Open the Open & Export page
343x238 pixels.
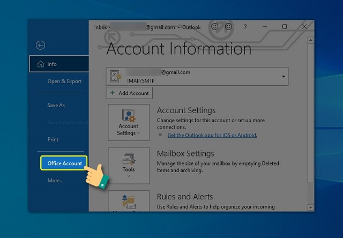coord(64,81)
